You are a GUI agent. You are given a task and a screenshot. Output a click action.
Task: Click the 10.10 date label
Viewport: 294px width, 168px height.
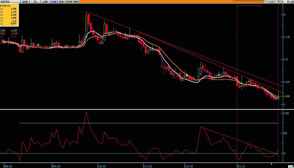point(102,166)
